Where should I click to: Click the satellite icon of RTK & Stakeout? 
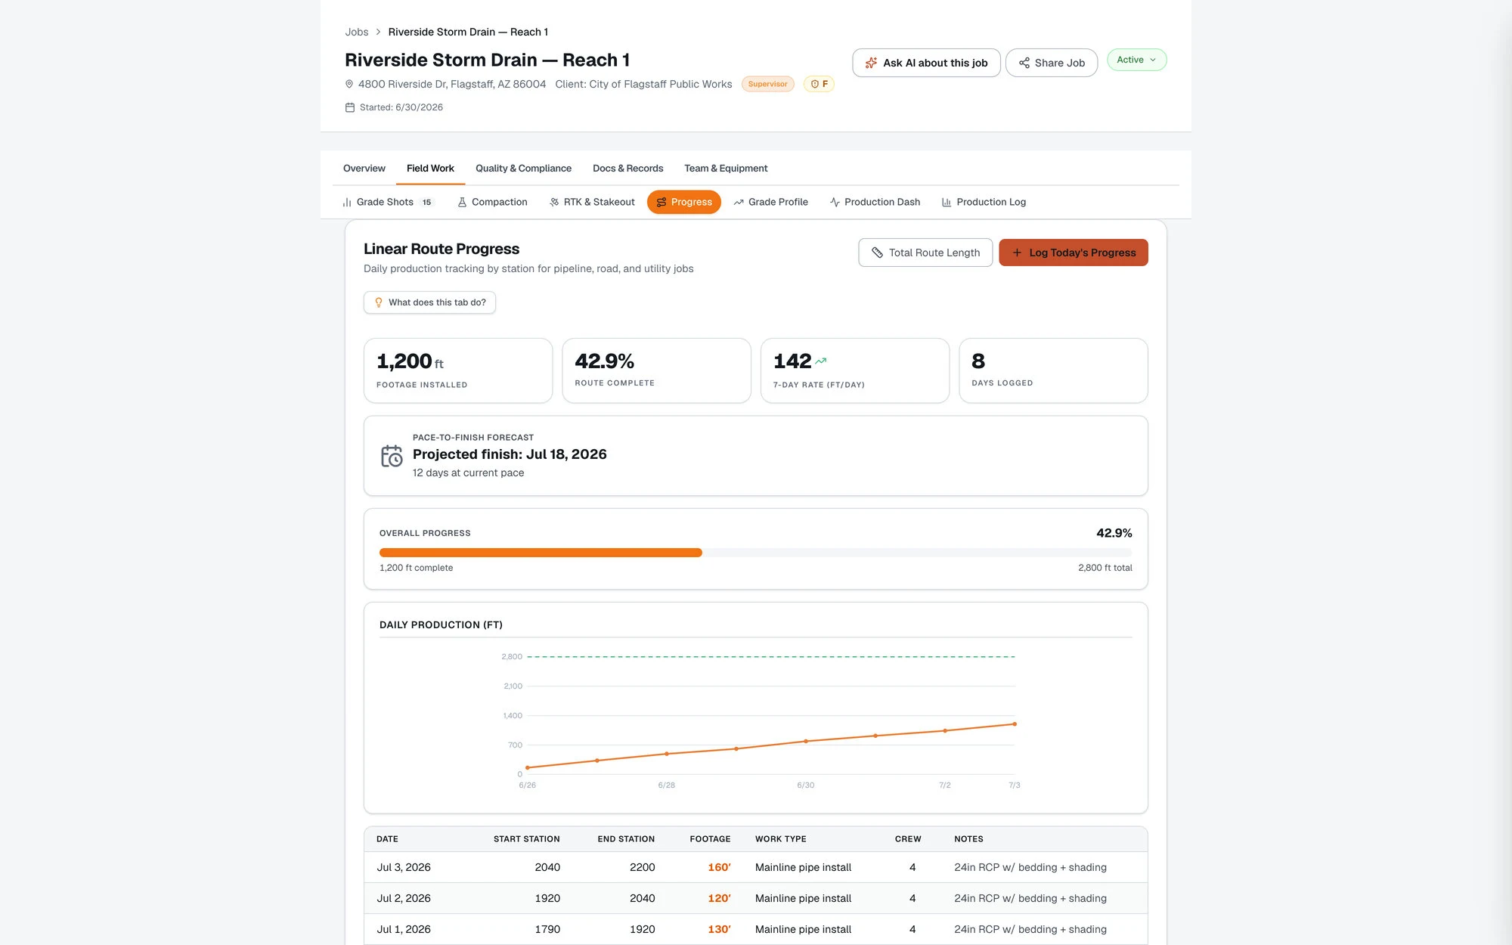(x=554, y=202)
